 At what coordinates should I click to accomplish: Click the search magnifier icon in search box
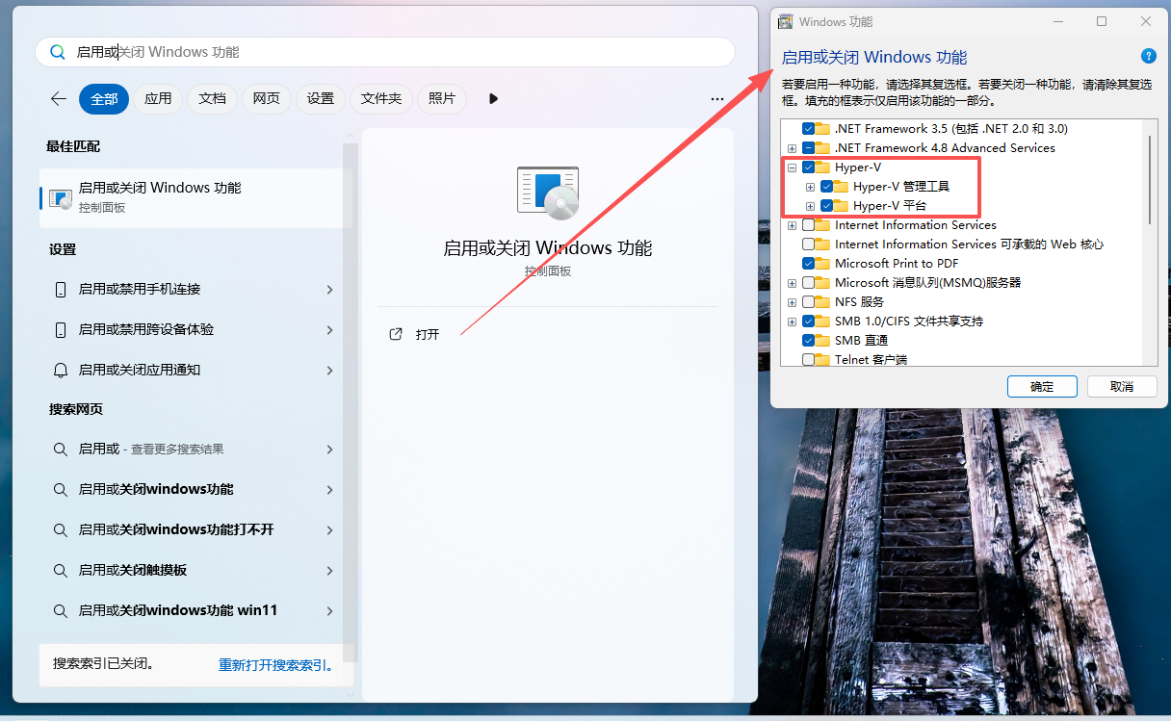click(x=58, y=52)
